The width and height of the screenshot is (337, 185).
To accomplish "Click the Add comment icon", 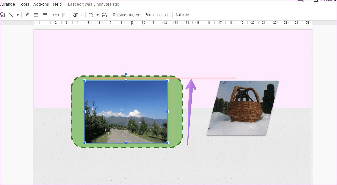I will (64, 15).
